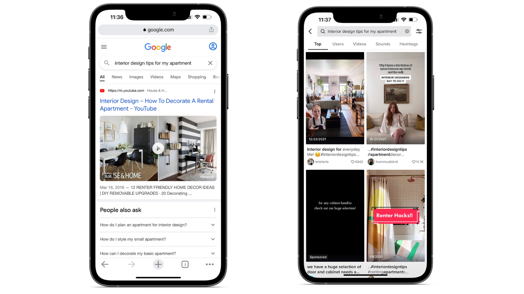Expand 'How can I decorate my basic apartment' question
This screenshot has height=294, width=524.
[212, 253]
